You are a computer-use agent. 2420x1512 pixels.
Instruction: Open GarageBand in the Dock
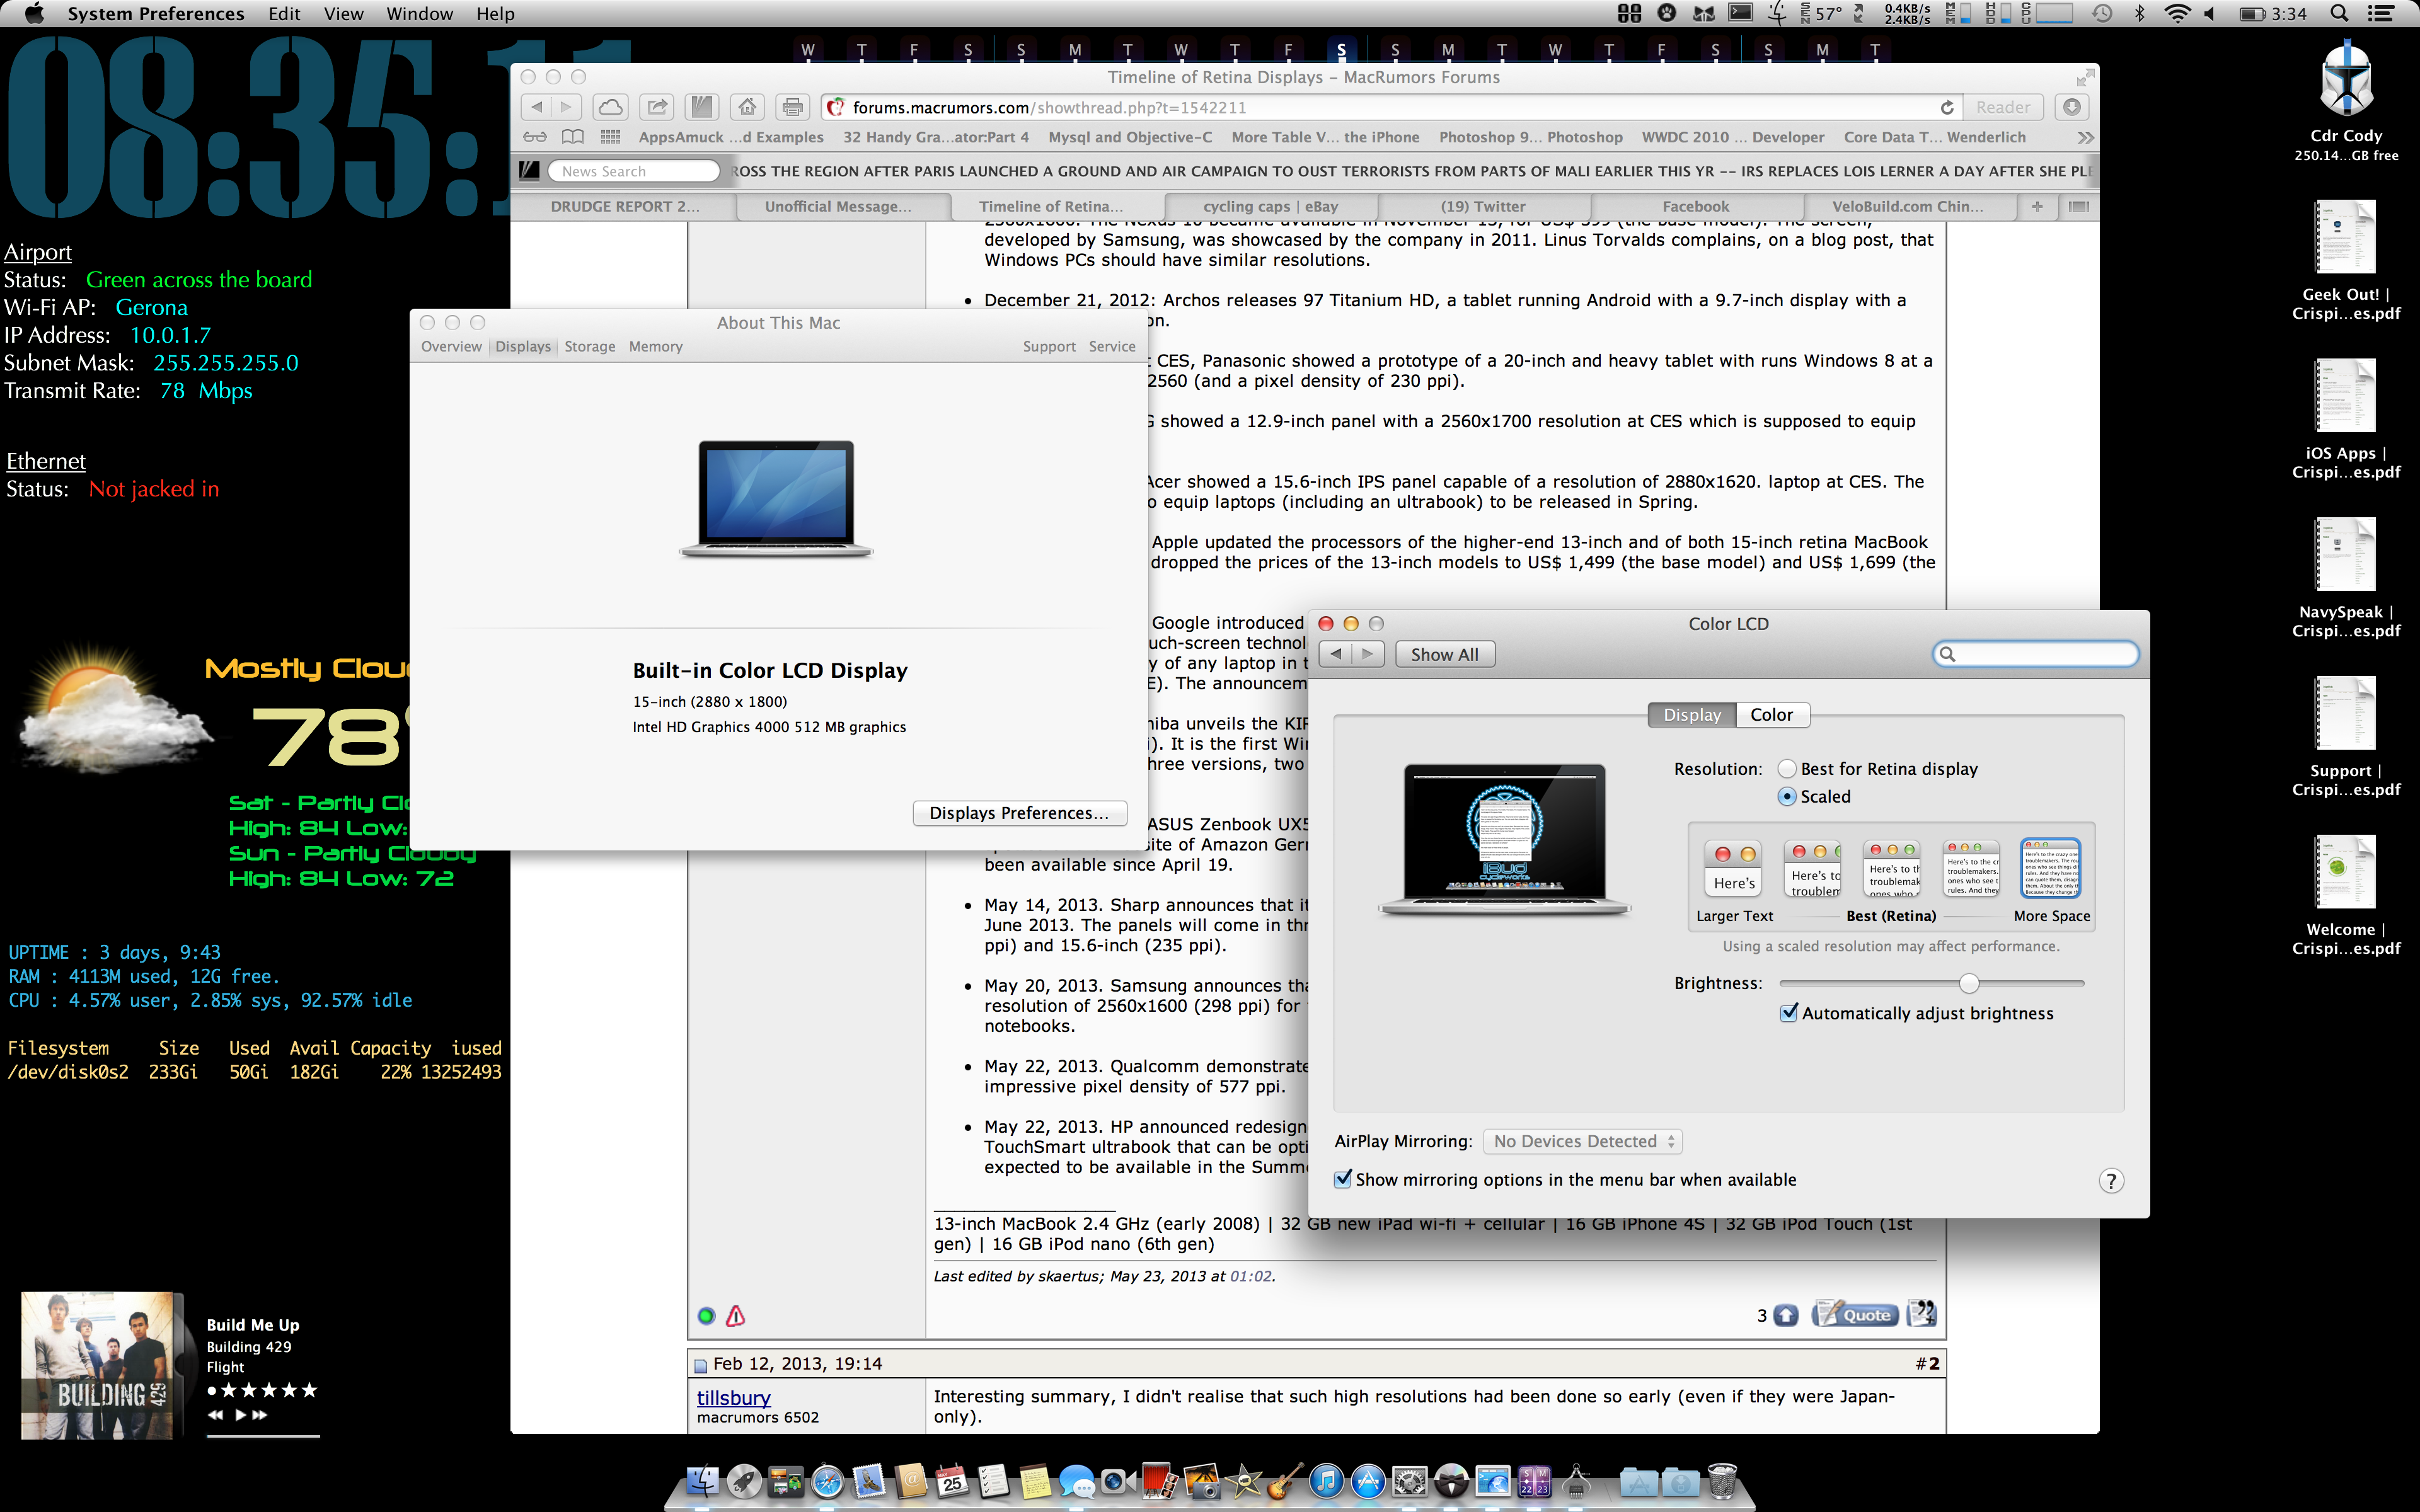coord(1284,1481)
